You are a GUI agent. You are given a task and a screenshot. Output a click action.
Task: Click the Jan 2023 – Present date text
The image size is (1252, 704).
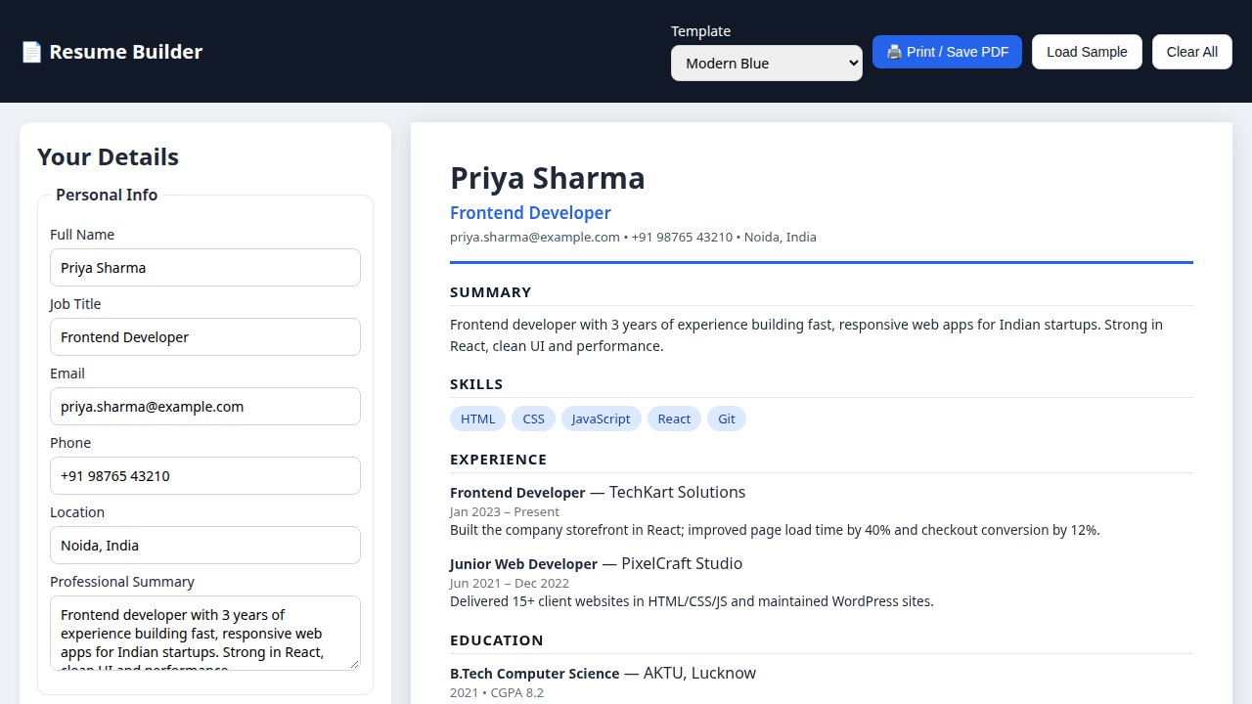coord(505,511)
